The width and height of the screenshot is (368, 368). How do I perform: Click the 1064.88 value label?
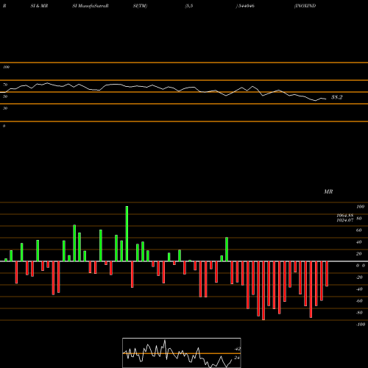pyautogui.click(x=345, y=216)
